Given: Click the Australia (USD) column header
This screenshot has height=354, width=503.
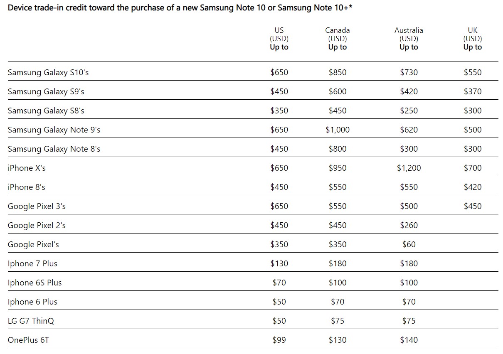Looking at the screenshot, I should 409,39.
